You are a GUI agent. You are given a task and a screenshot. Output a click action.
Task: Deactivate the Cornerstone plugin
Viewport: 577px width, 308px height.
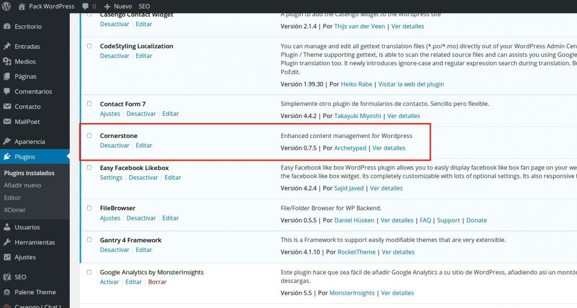(114, 145)
